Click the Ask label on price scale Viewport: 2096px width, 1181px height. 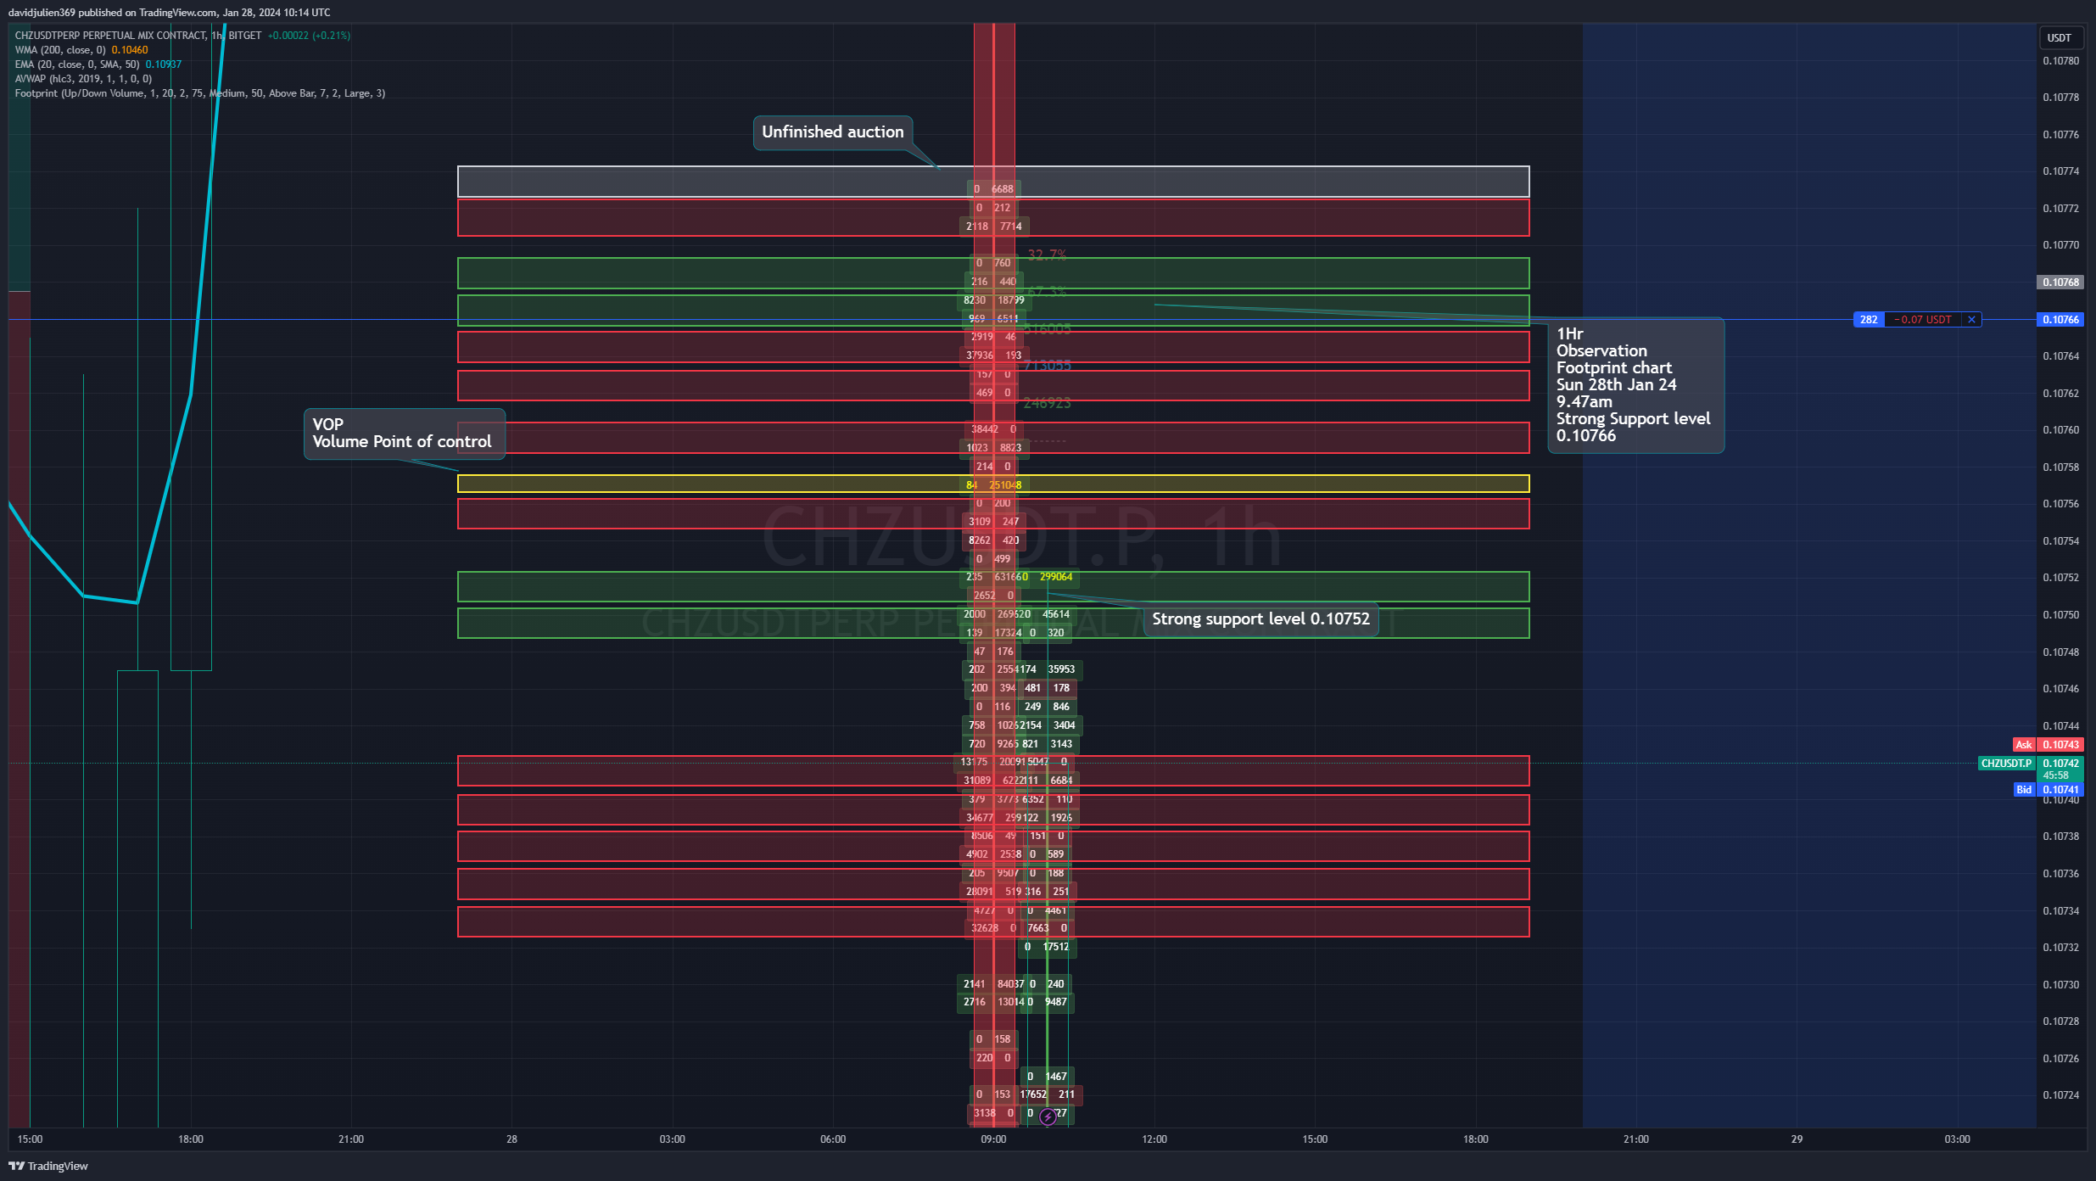[2024, 745]
